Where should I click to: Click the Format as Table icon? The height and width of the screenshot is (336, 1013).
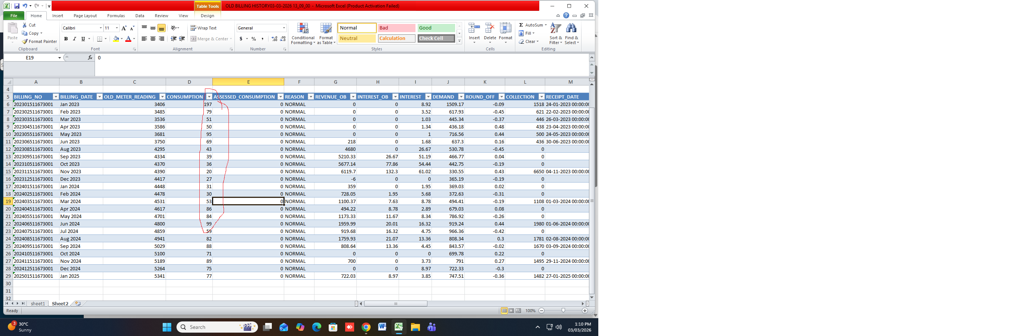(x=326, y=34)
